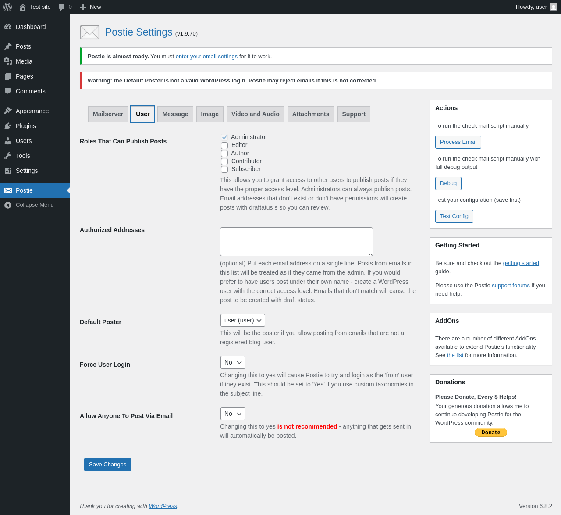Open Allow Anyone To Post dropdown
Image resolution: width=561 pixels, height=515 pixels.
(x=233, y=414)
